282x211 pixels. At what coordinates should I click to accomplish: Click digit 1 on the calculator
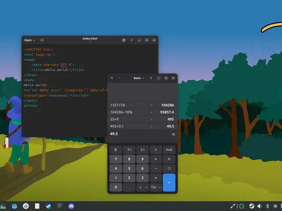[x=116, y=178]
